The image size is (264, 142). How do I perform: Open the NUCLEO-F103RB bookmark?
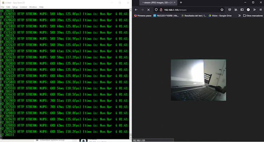tap(166, 16)
